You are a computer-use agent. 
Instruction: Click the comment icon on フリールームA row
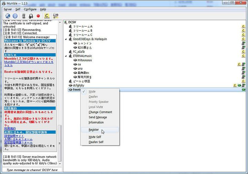pyautogui.click(x=244, y=26)
